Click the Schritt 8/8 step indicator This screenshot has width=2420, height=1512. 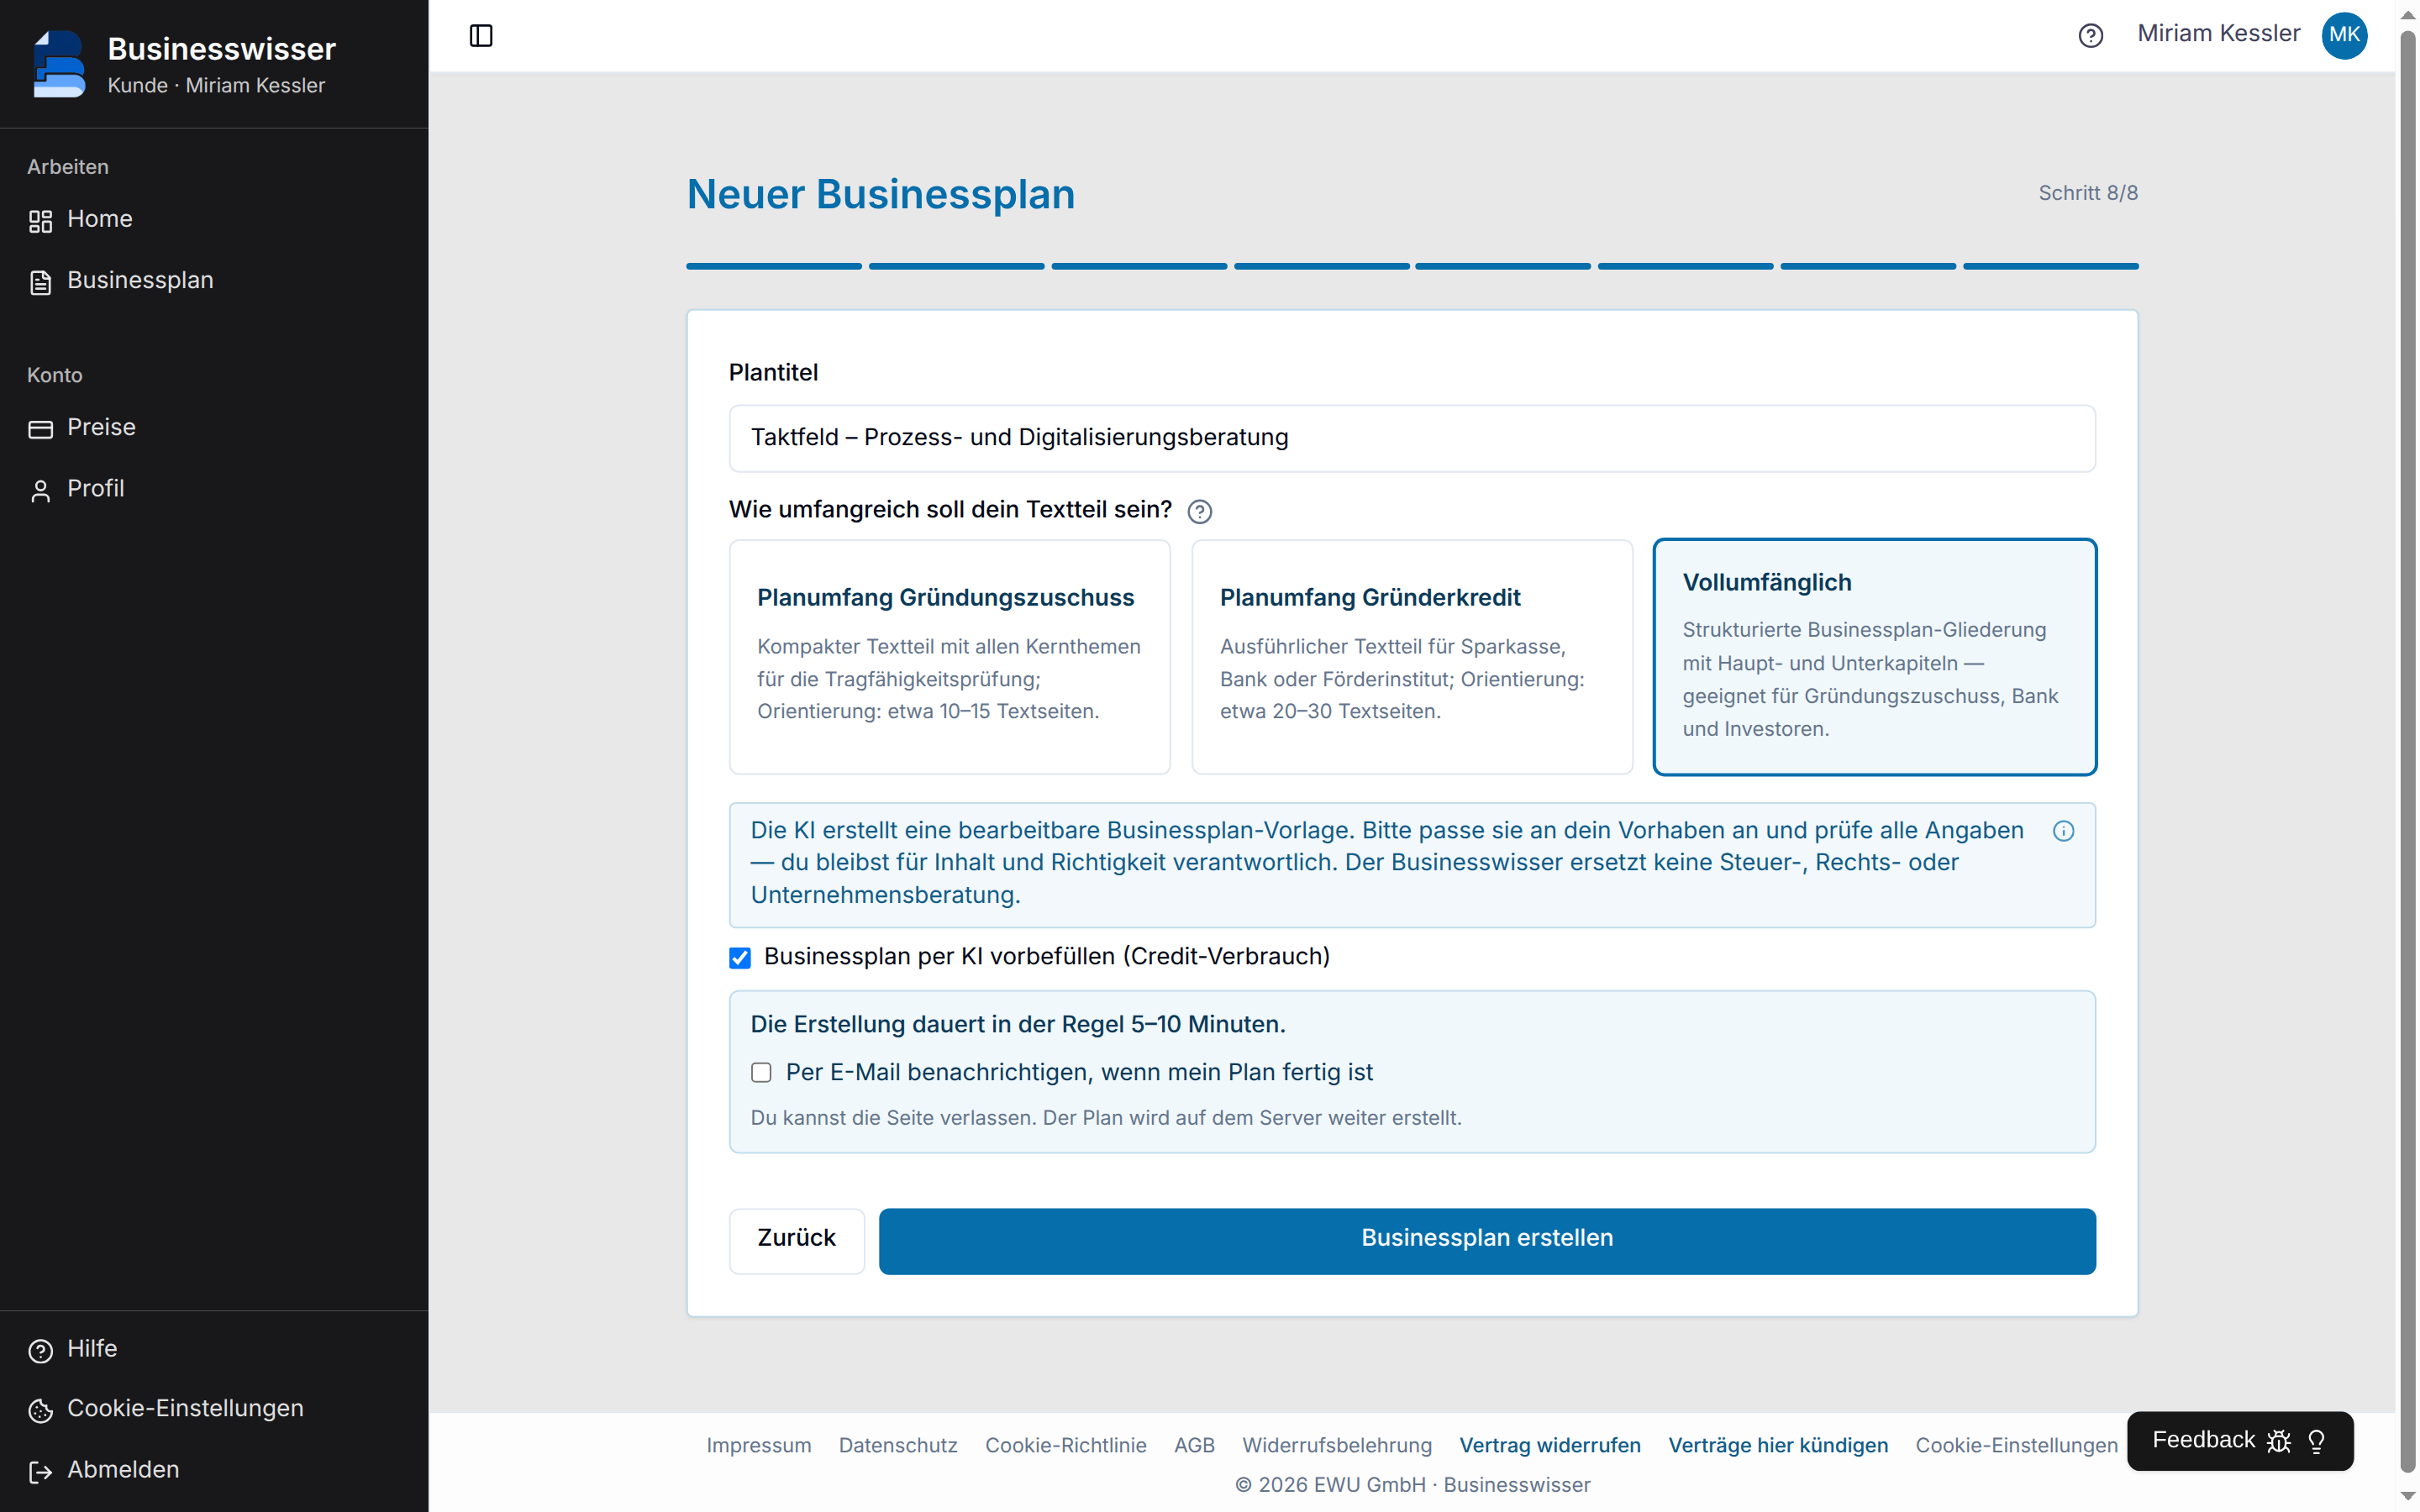[x=2087, y=193]
